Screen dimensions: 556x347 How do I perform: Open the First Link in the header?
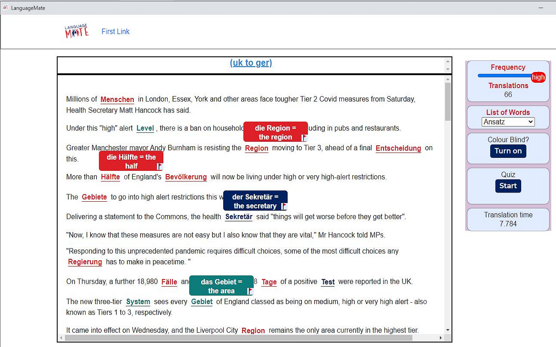tap(116, 31)
